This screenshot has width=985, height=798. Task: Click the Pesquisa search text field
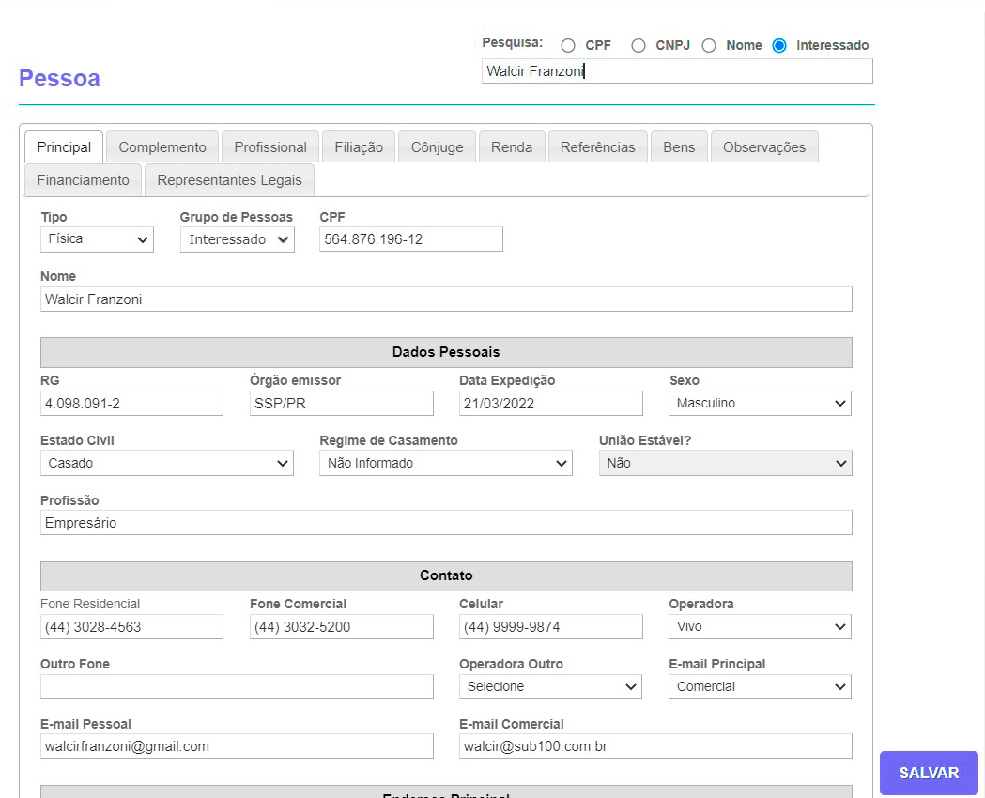point(676,71)
